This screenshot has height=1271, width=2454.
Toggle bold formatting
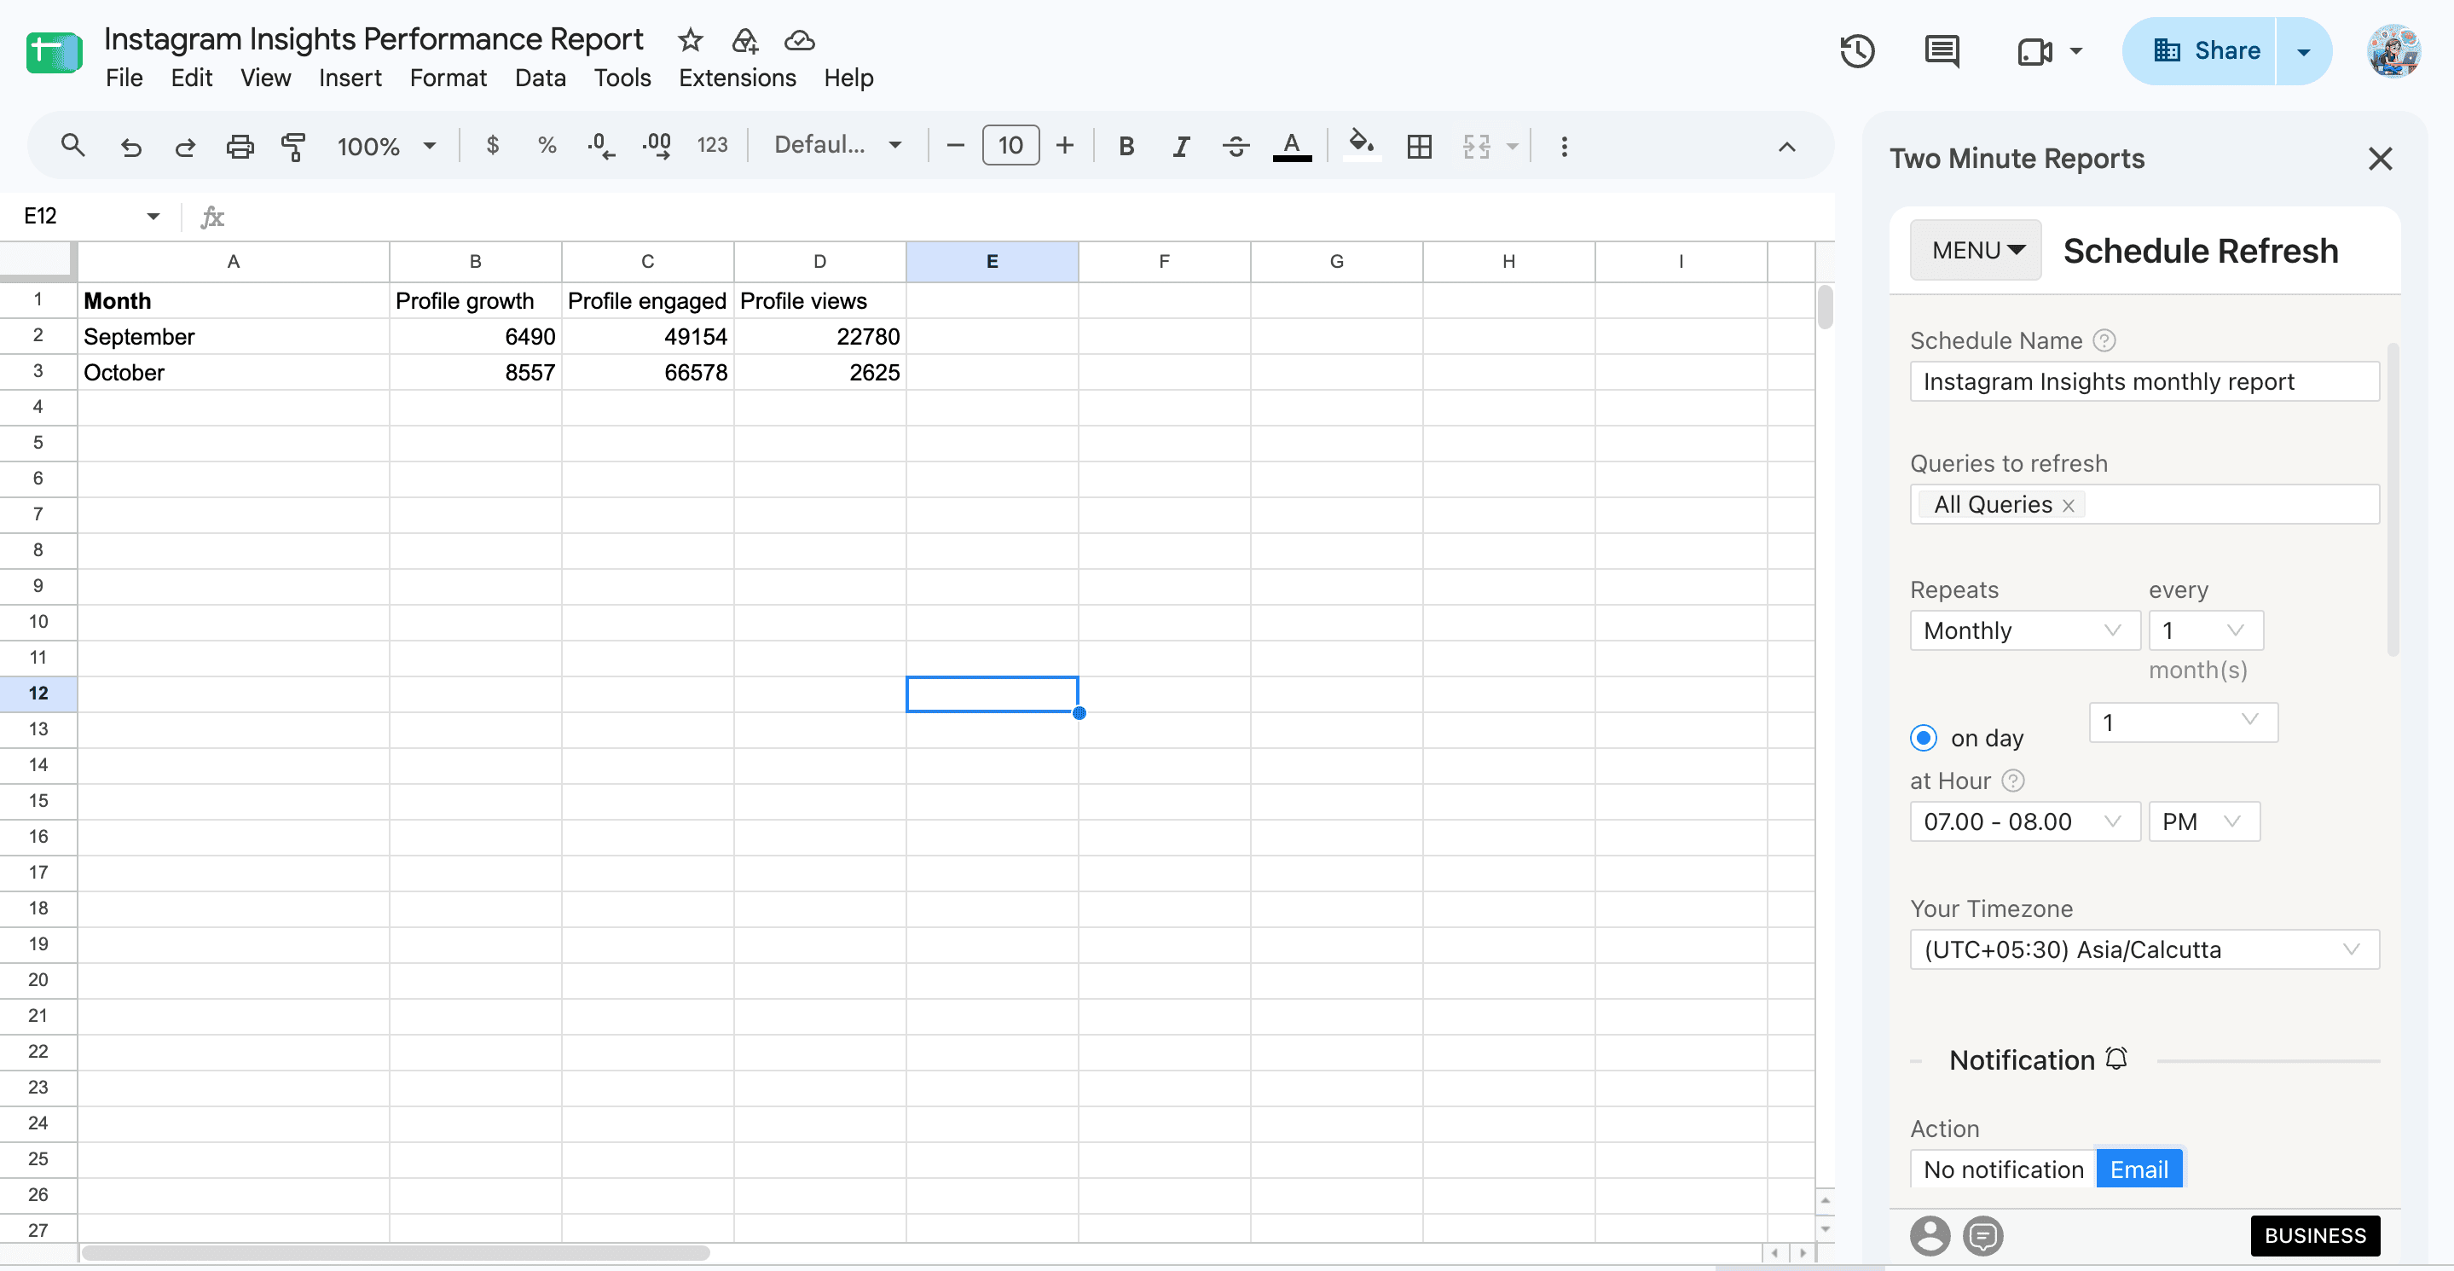coord(1126,146)
